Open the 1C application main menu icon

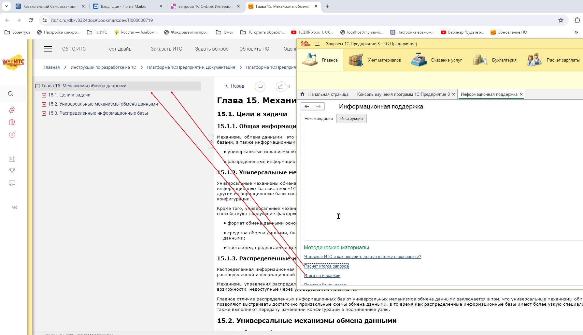317,44
